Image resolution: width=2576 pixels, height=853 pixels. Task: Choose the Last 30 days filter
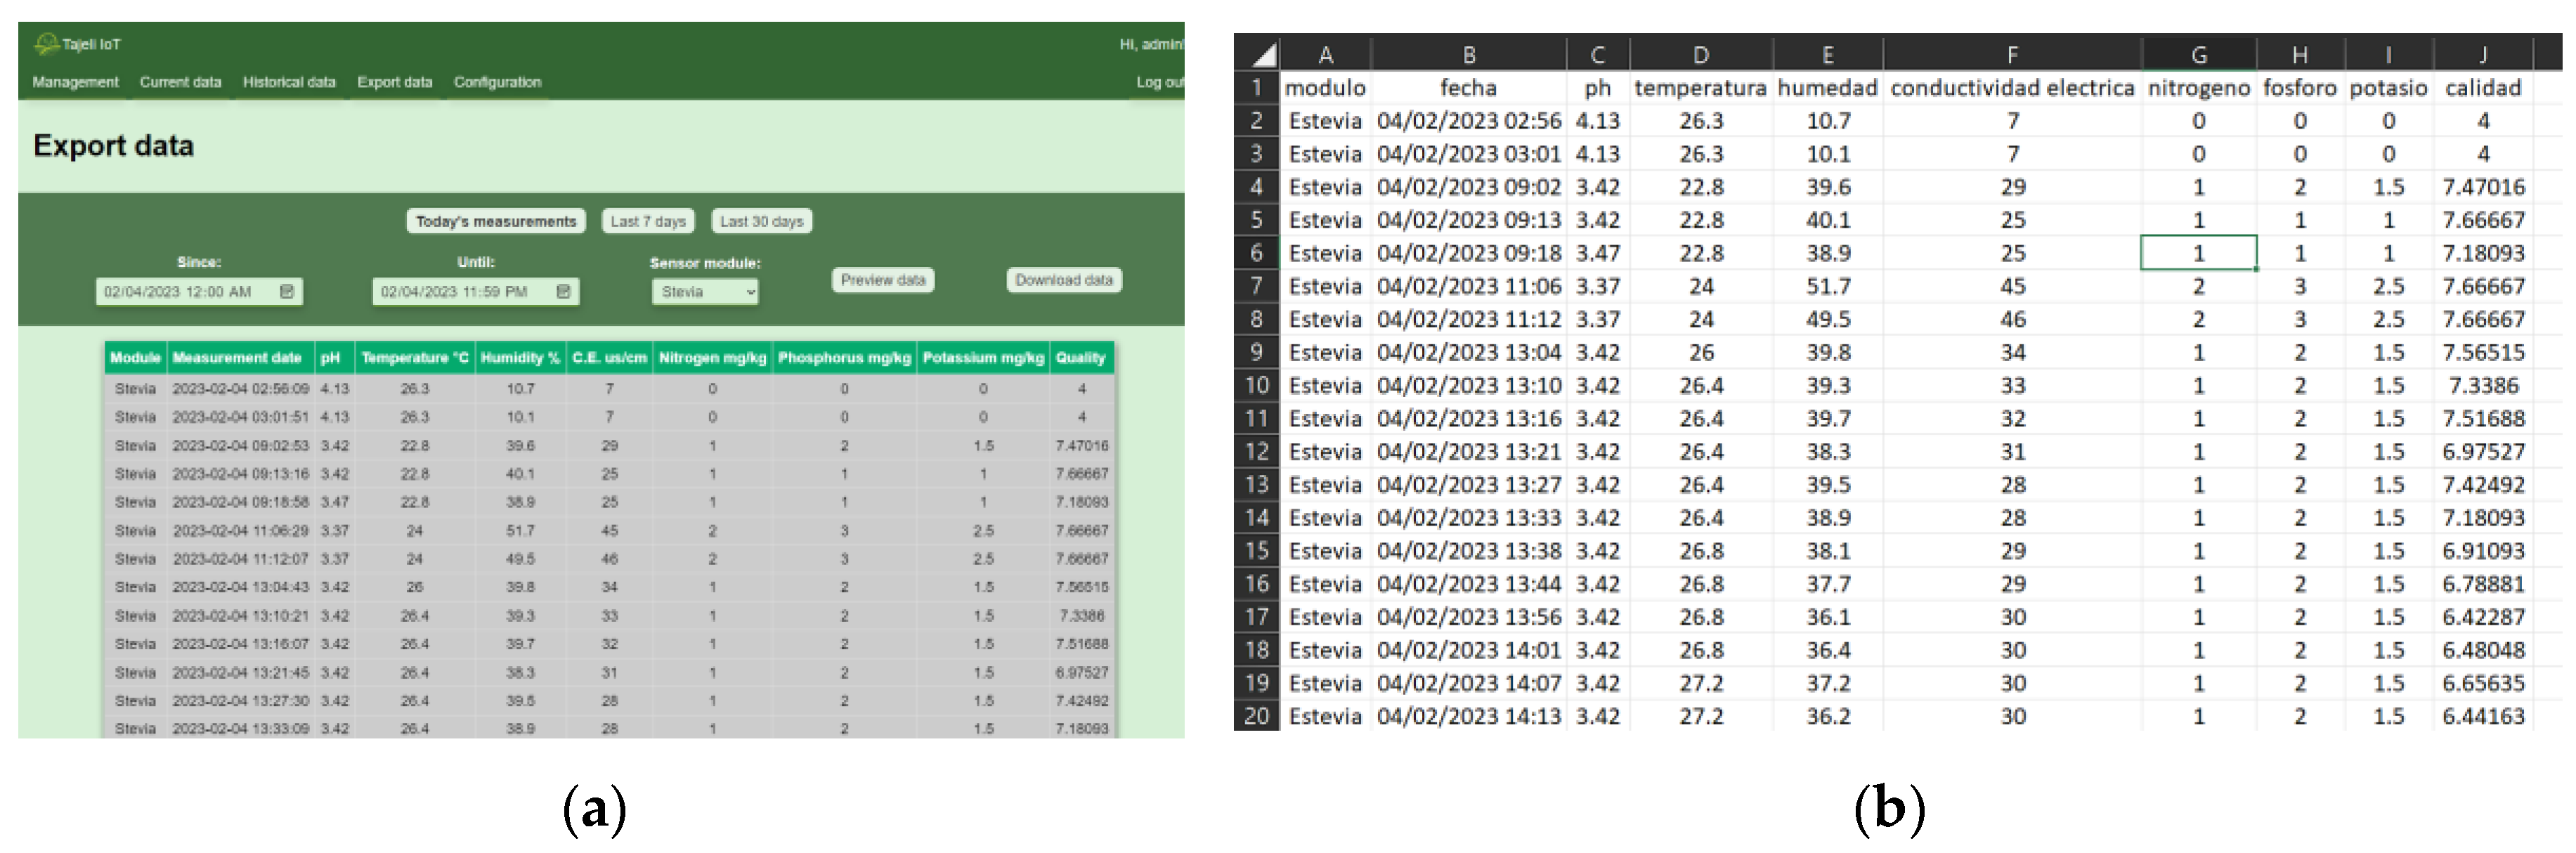(761, 221)
